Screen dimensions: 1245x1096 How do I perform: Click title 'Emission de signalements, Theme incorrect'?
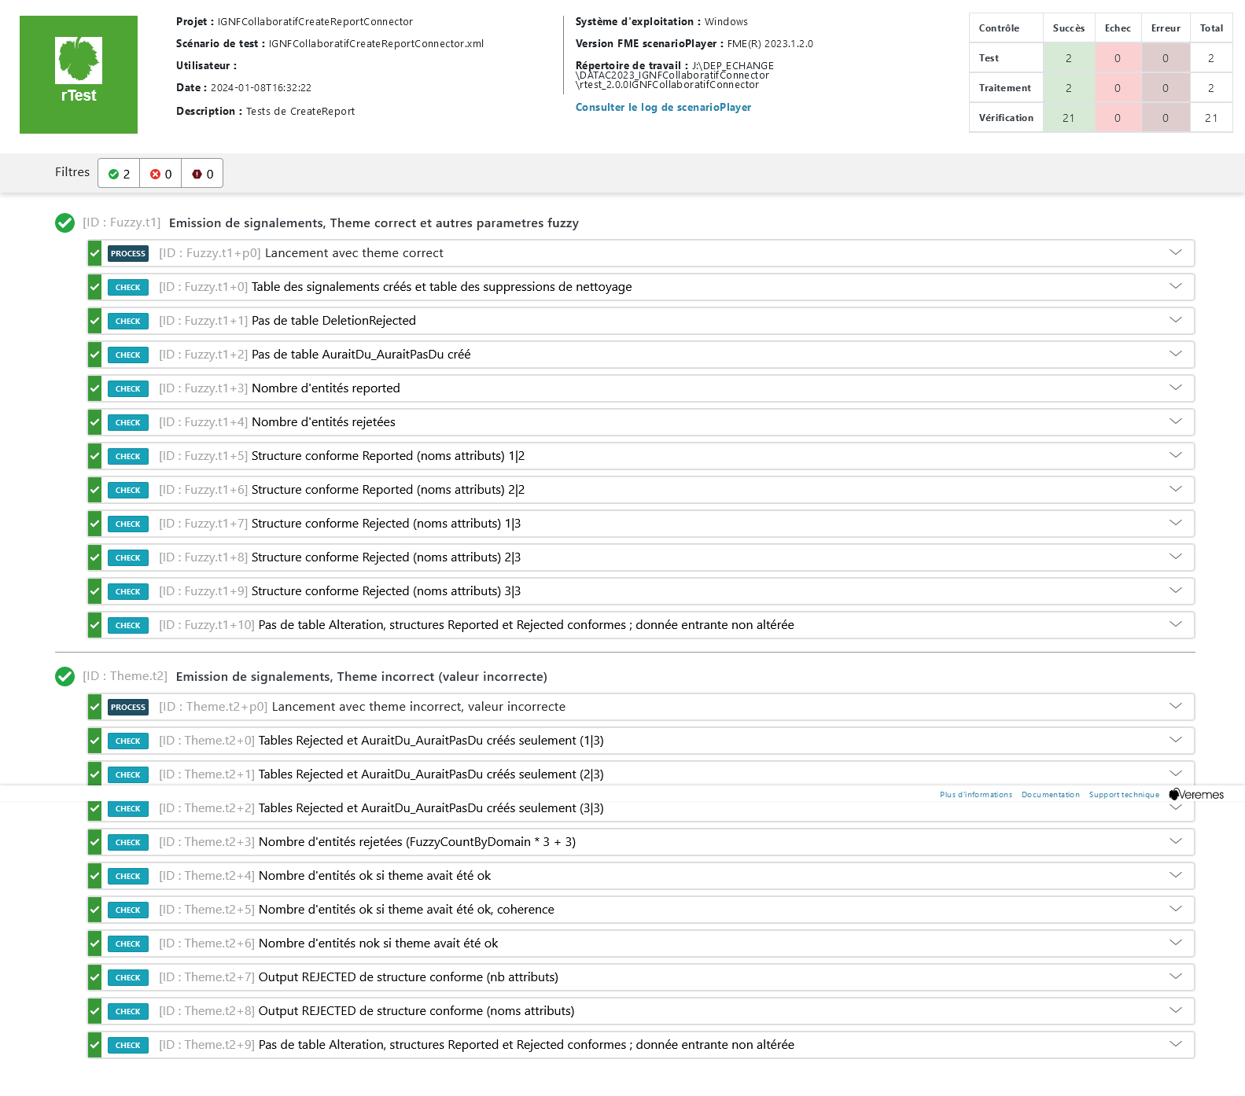click(362, 677)
